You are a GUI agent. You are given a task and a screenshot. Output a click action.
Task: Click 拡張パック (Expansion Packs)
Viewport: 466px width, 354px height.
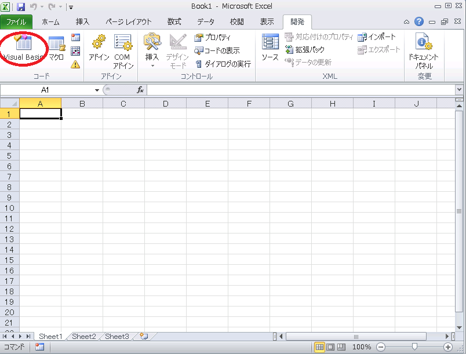304,50
